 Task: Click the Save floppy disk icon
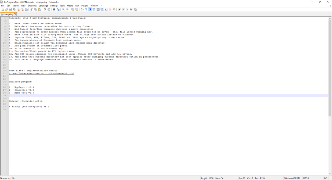pos(10,9)
